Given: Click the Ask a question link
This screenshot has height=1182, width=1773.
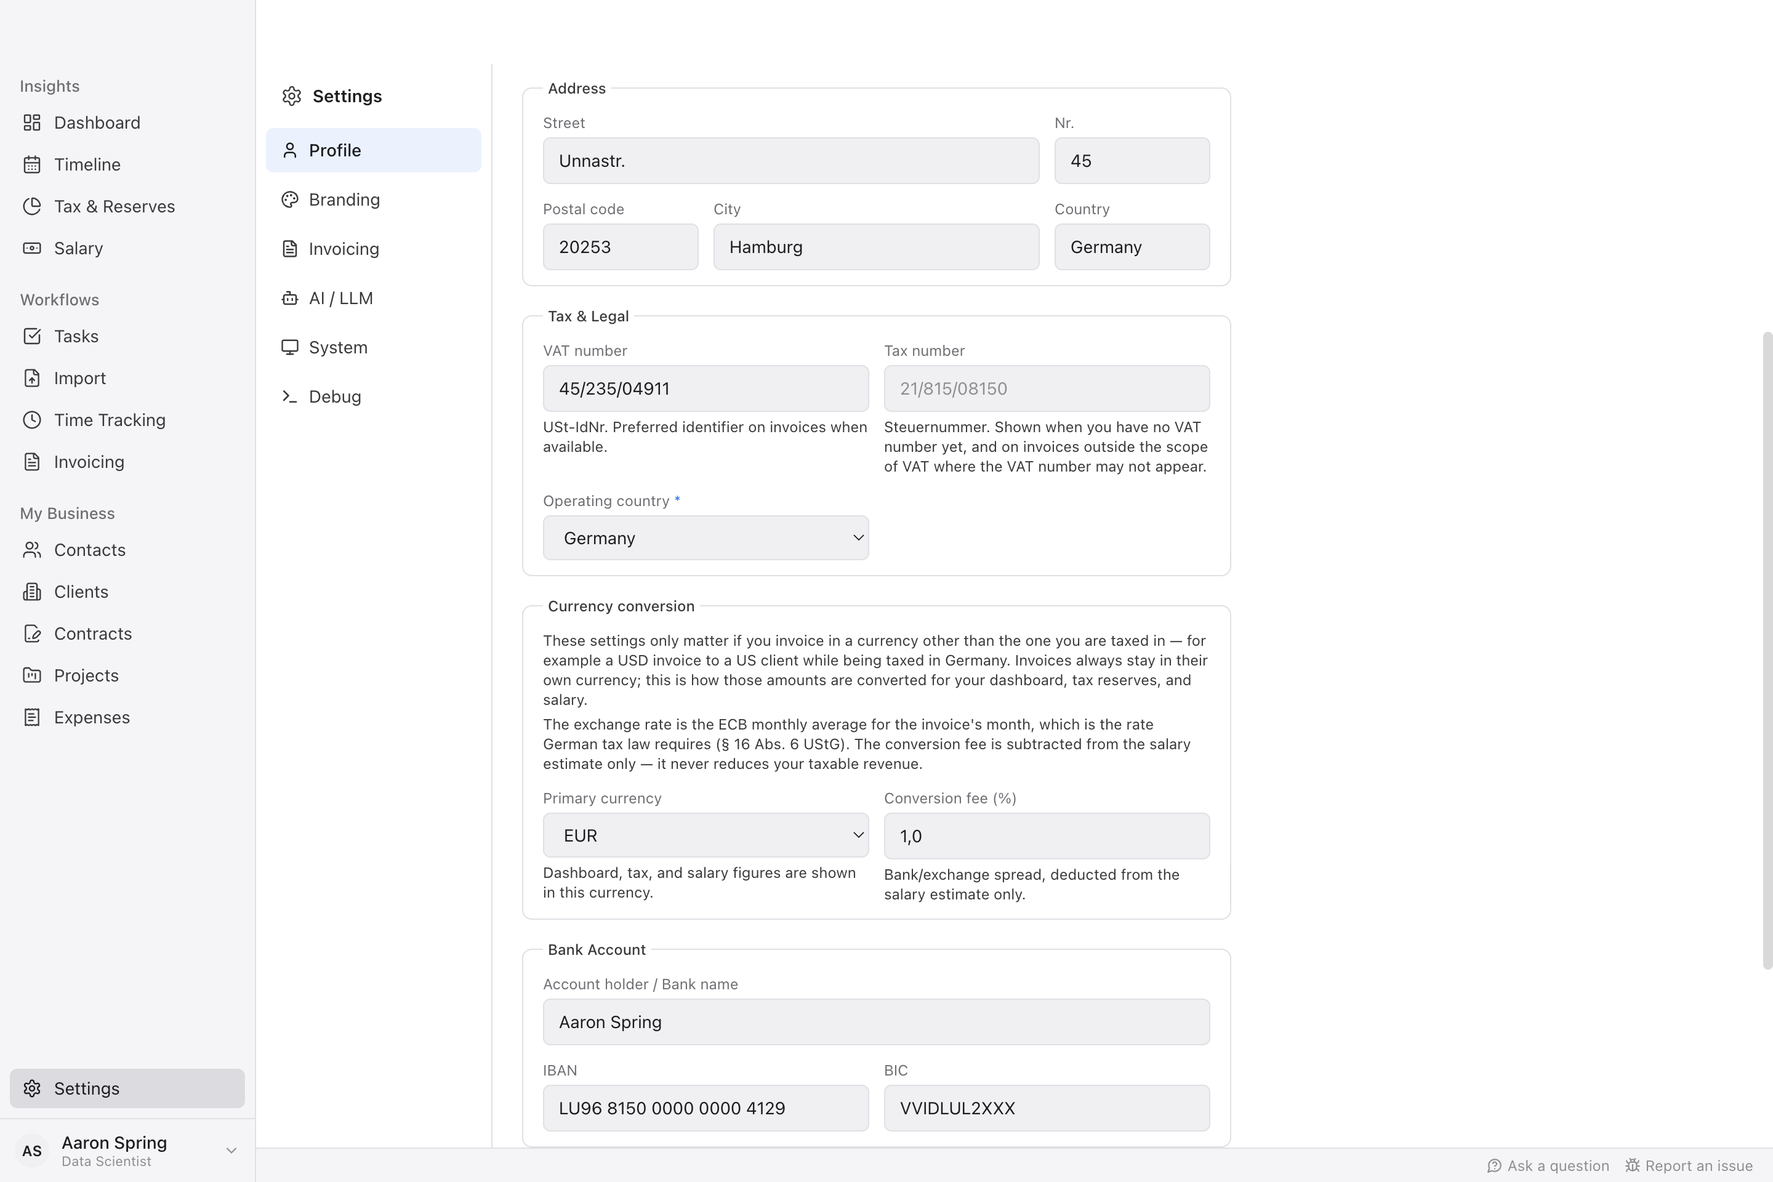Looking at the screenshot, I should [1548, 1166].
